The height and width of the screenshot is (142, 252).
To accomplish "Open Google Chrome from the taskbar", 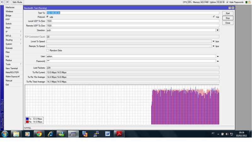I will (39, 134).
